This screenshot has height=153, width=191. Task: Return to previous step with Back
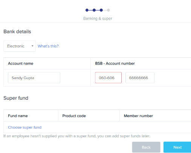click(x=146, y=147)
